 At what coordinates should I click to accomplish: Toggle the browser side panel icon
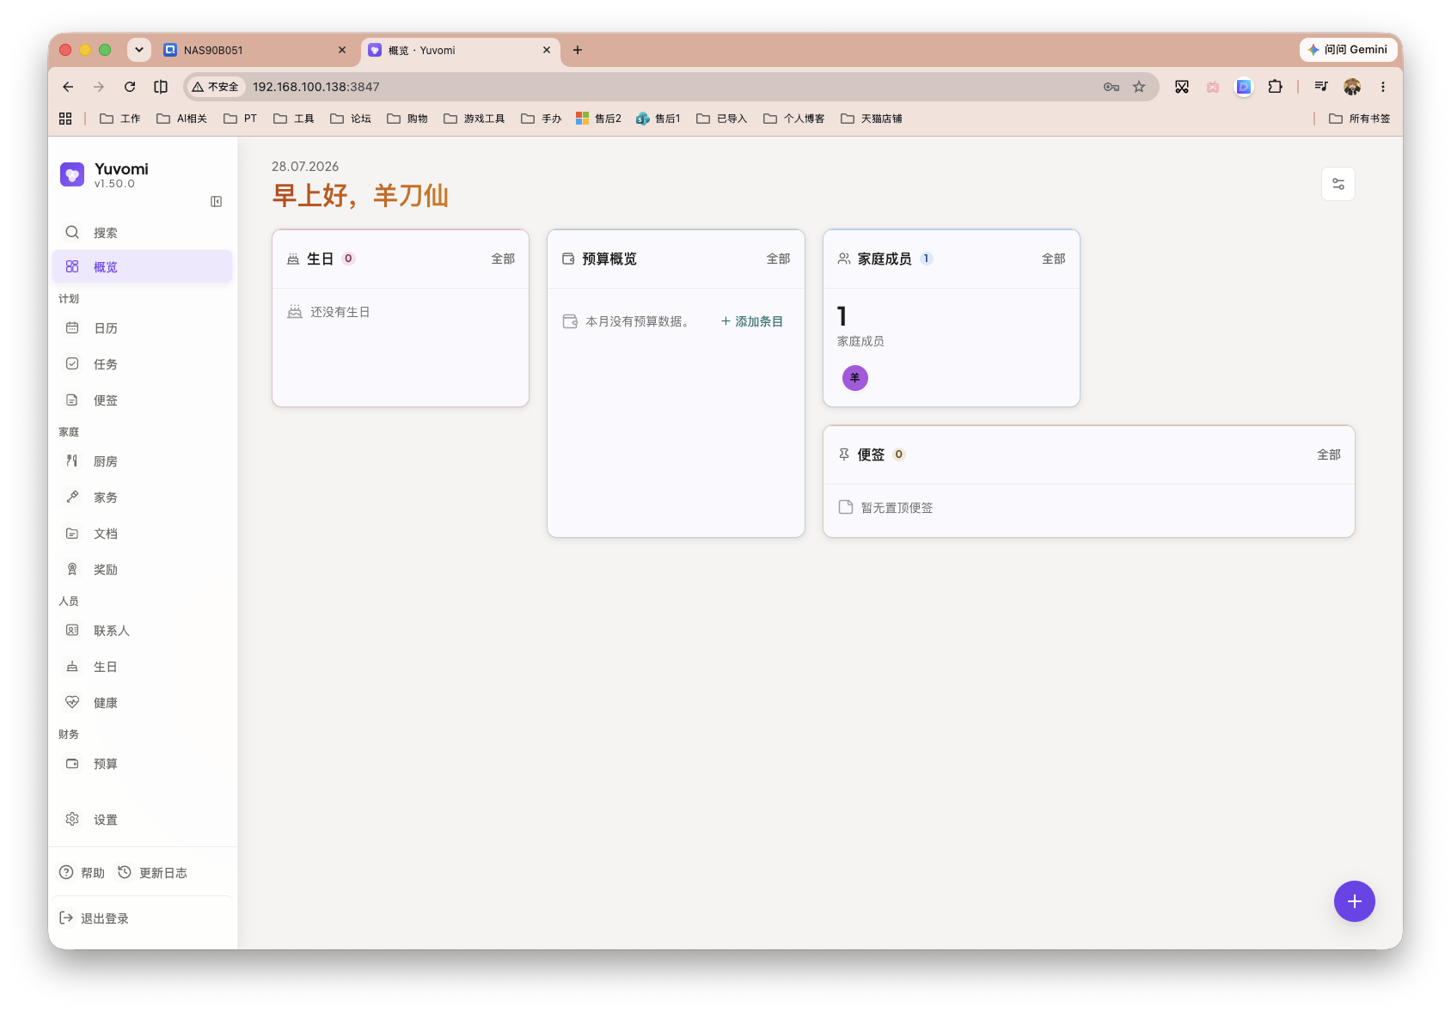pyautogui.click(x=161, y=87)
